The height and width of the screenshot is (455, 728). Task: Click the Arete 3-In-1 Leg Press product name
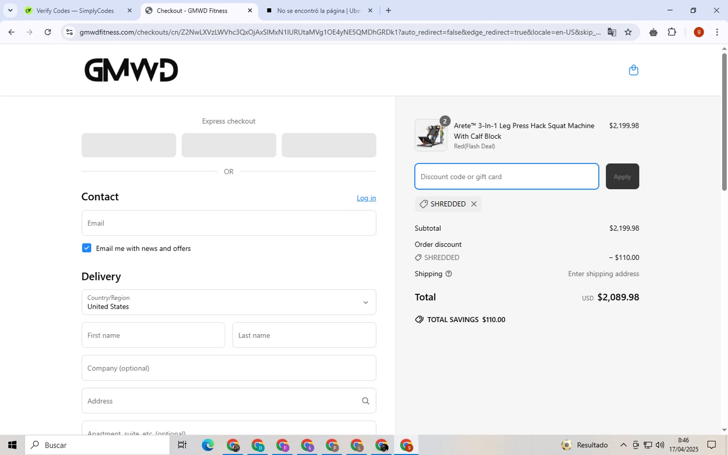point(524,131)
